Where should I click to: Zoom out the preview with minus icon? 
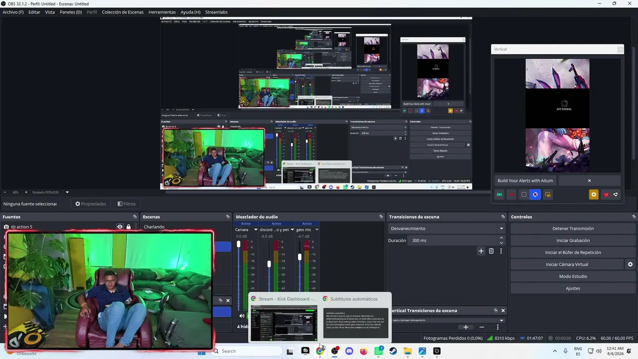pyautogui.click(x=5, y=192)
